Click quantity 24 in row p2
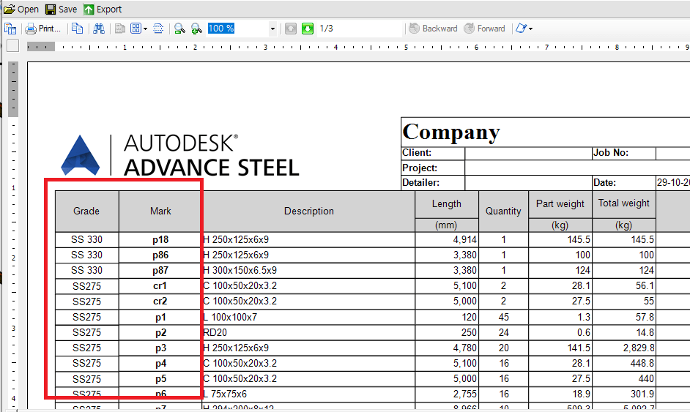This screenshot has height=412, width=690. [503, 332]
